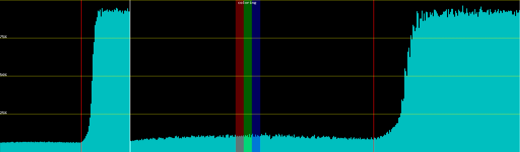The image size is (520, 152).
Task: Click the 50% axis label
Action: coord(3,75)
